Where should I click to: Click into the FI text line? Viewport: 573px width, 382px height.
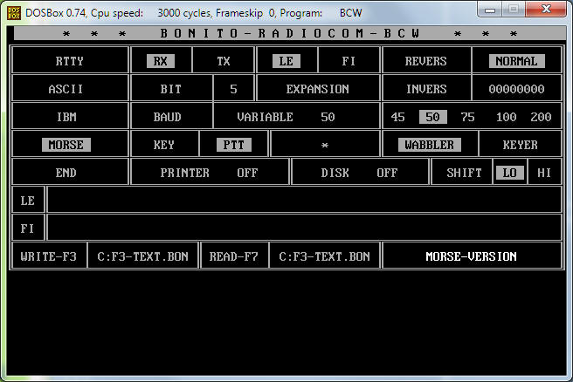tap(304, 228)
